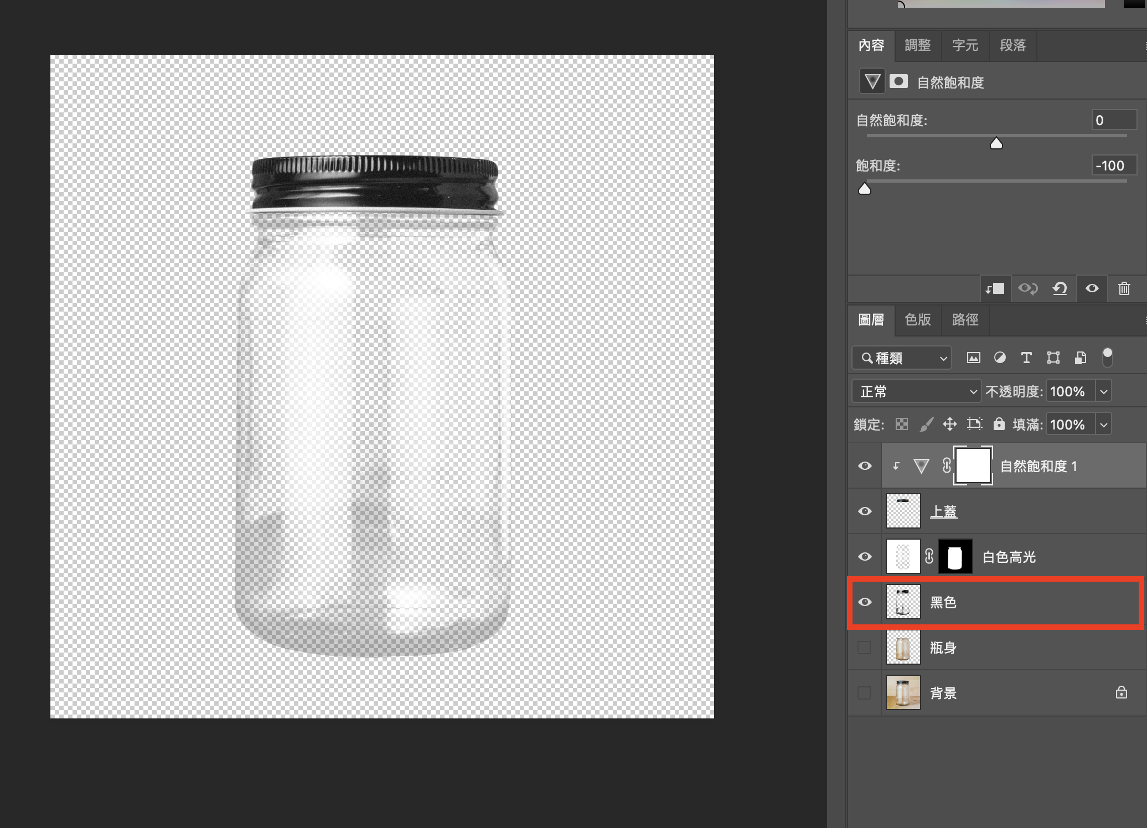This screenshot has width=1147, height=828.
Task: Lock all padlock icon
Action: click(x=999, y=425)
